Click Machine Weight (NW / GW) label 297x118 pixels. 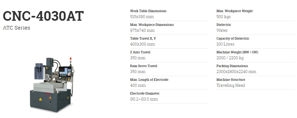237,52
